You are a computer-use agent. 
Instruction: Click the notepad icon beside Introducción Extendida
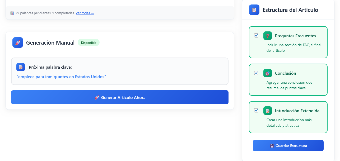[268, 111]
